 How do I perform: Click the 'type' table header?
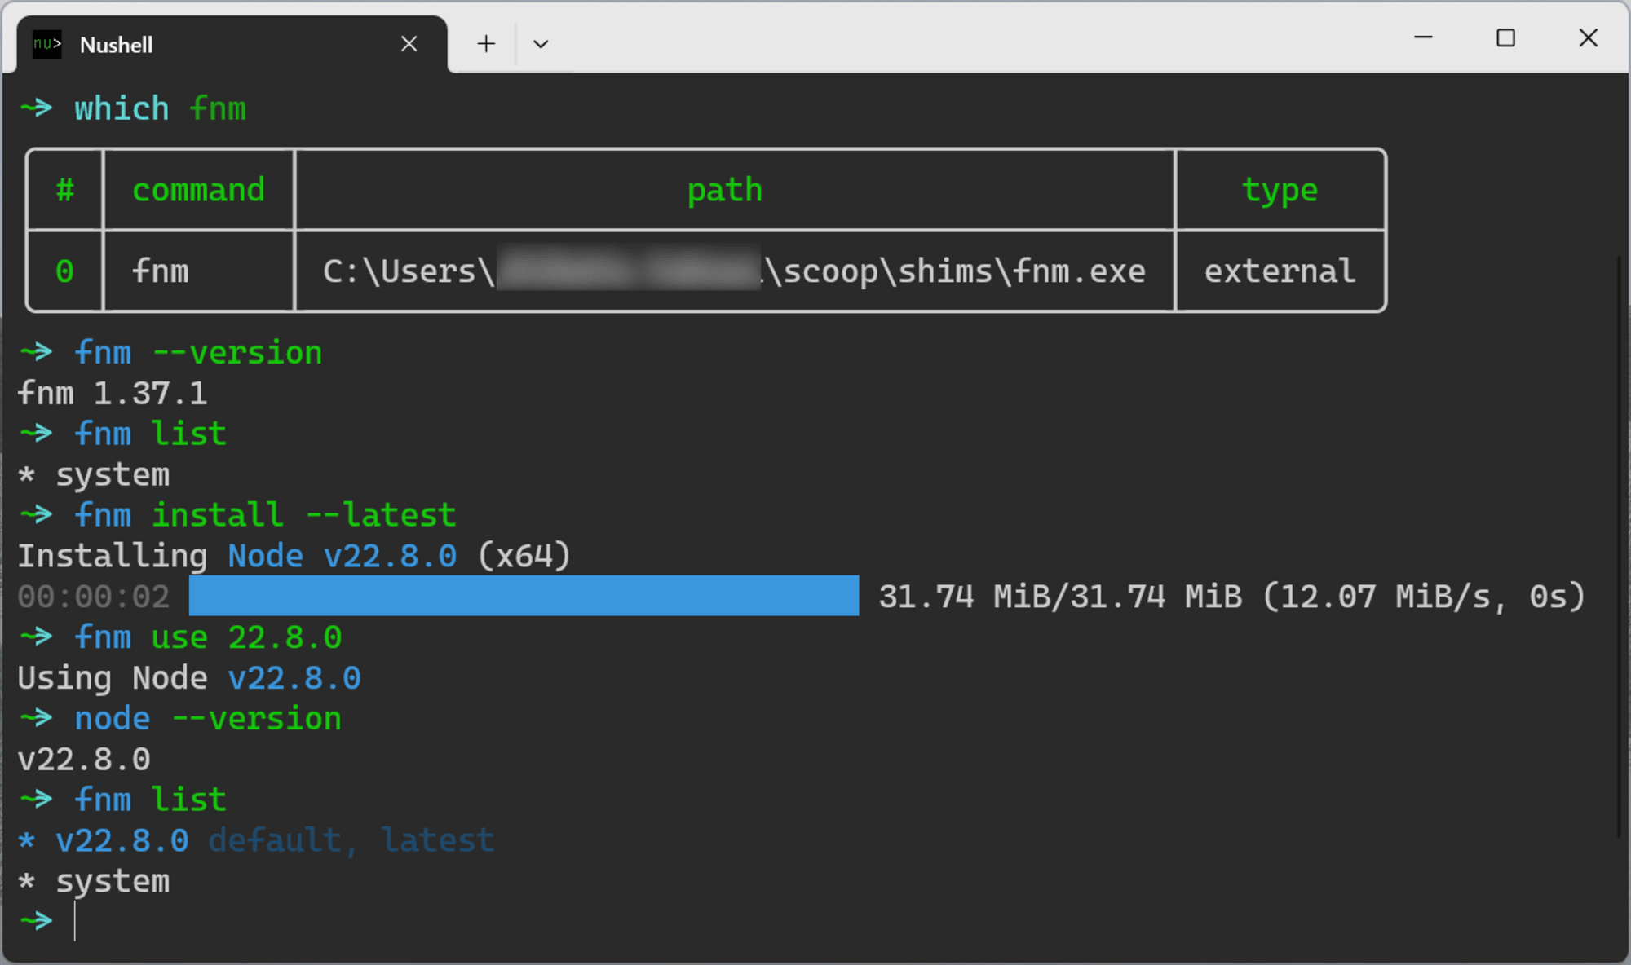tap(1280, 190)
